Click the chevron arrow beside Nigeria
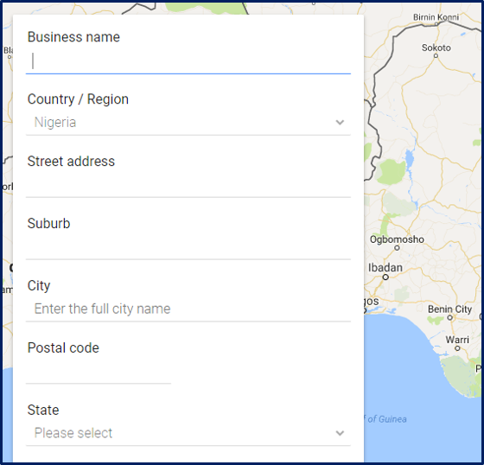 click(340, 123)
